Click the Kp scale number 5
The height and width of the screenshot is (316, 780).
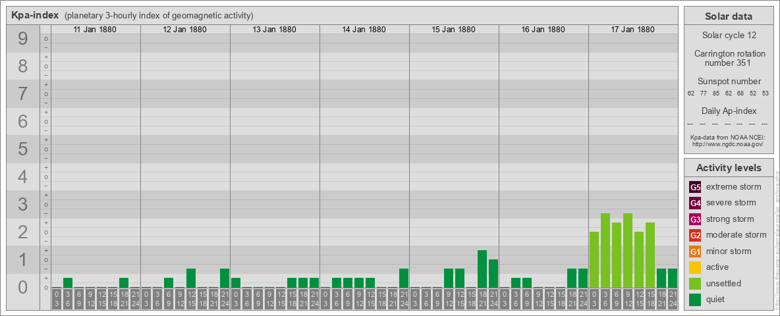pos(23,149)
